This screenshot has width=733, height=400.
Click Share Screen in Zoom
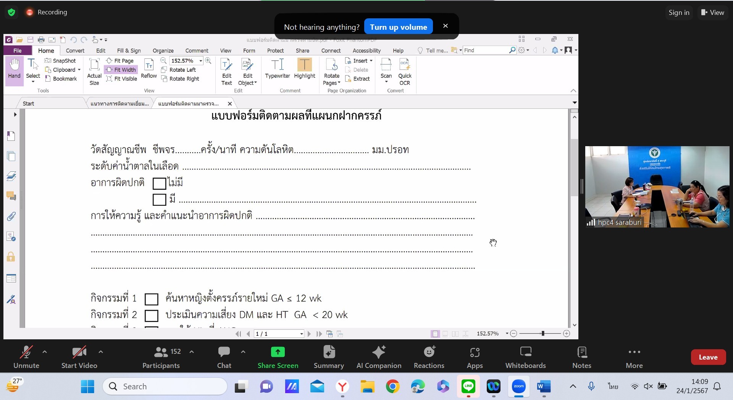pyautogui.click(x=278, y=357)
